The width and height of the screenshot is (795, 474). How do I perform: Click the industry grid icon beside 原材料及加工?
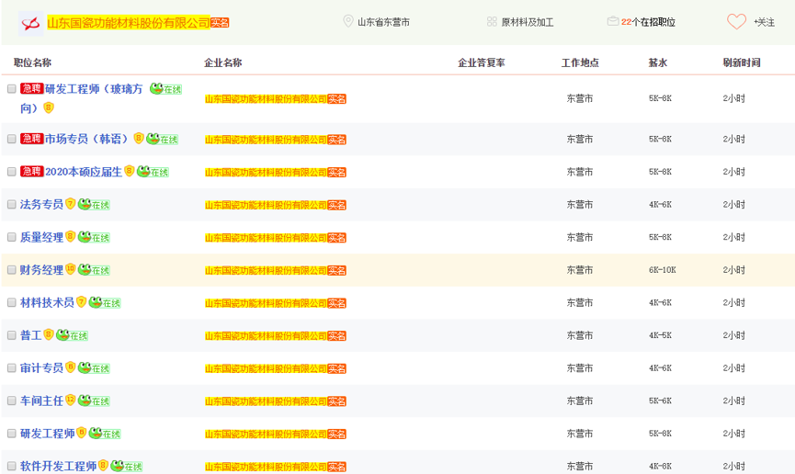[492, 22]
